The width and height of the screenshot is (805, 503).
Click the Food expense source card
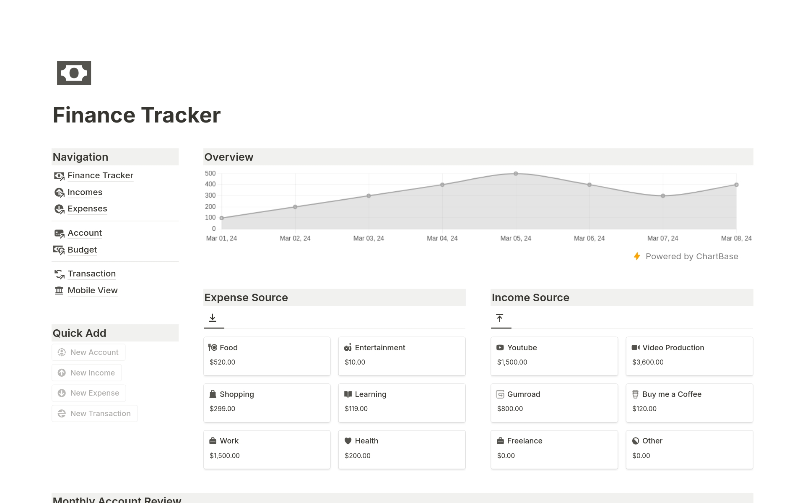tap(267, 354)
